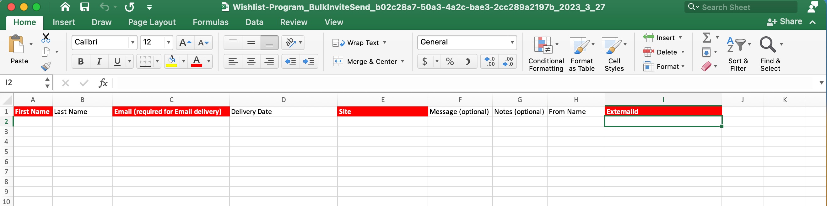
Task: Decrease font size with smaller A
Action: pyautogui.click(x=203, y=43)
